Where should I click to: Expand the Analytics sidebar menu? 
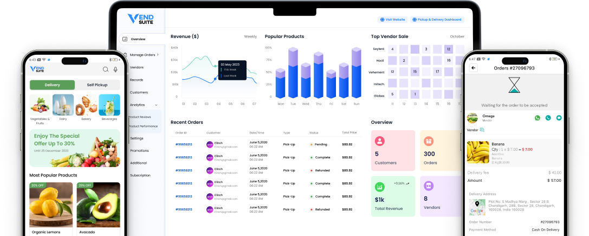tap(143, 105)
